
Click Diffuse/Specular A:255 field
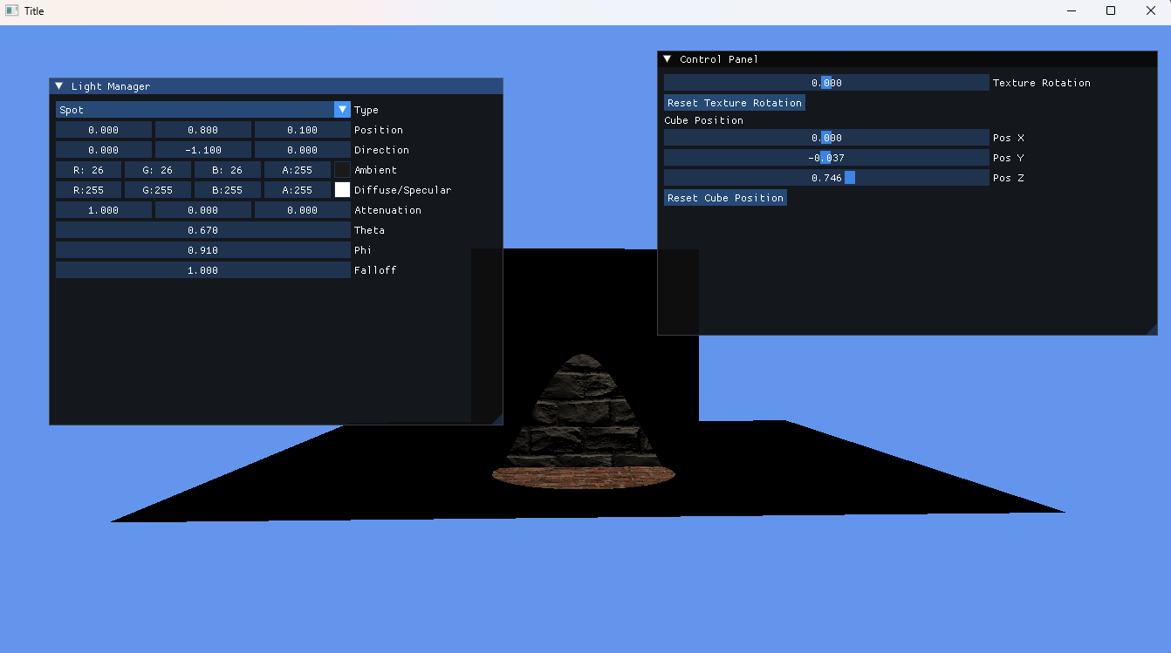pyautogui.click(x=298, y=190)
